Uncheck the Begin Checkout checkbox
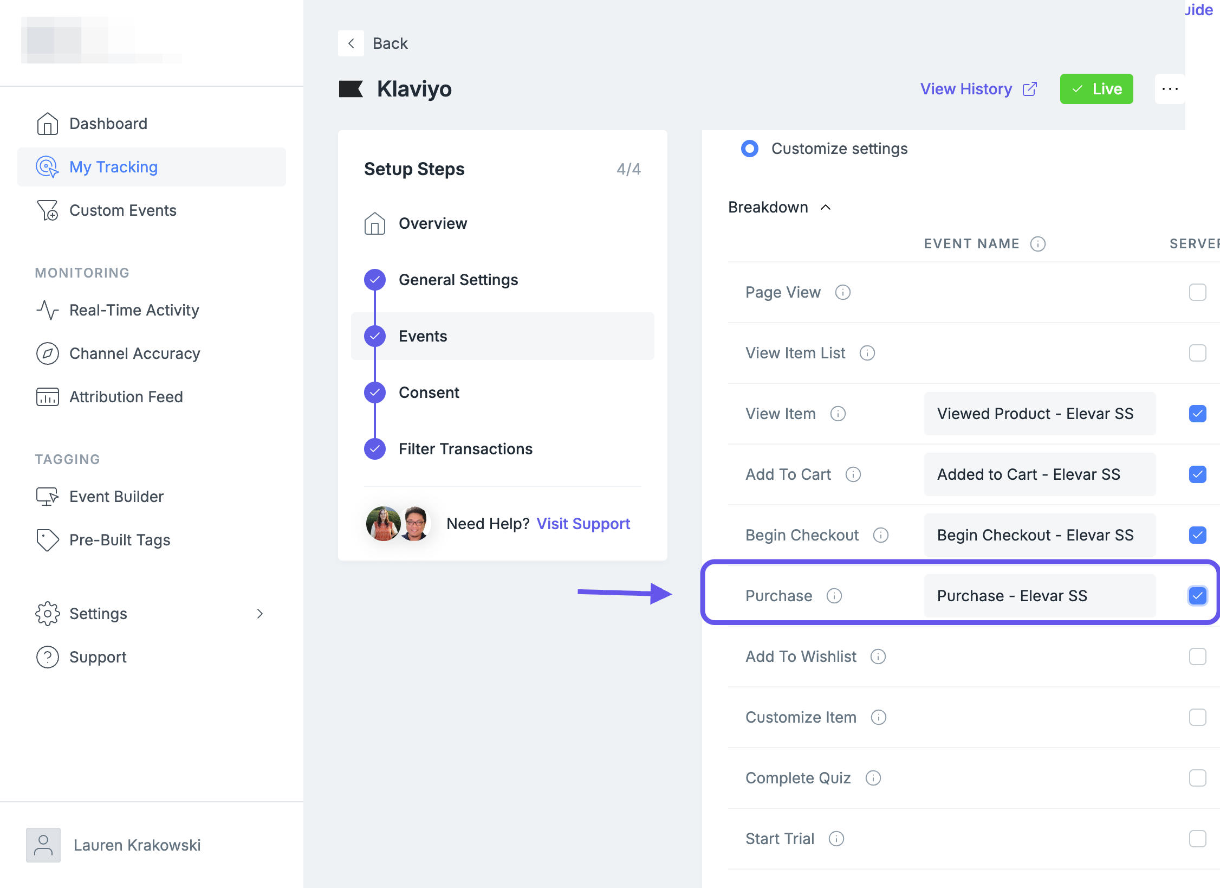Screen dimensions: 1220x888 click(1198, 535)
